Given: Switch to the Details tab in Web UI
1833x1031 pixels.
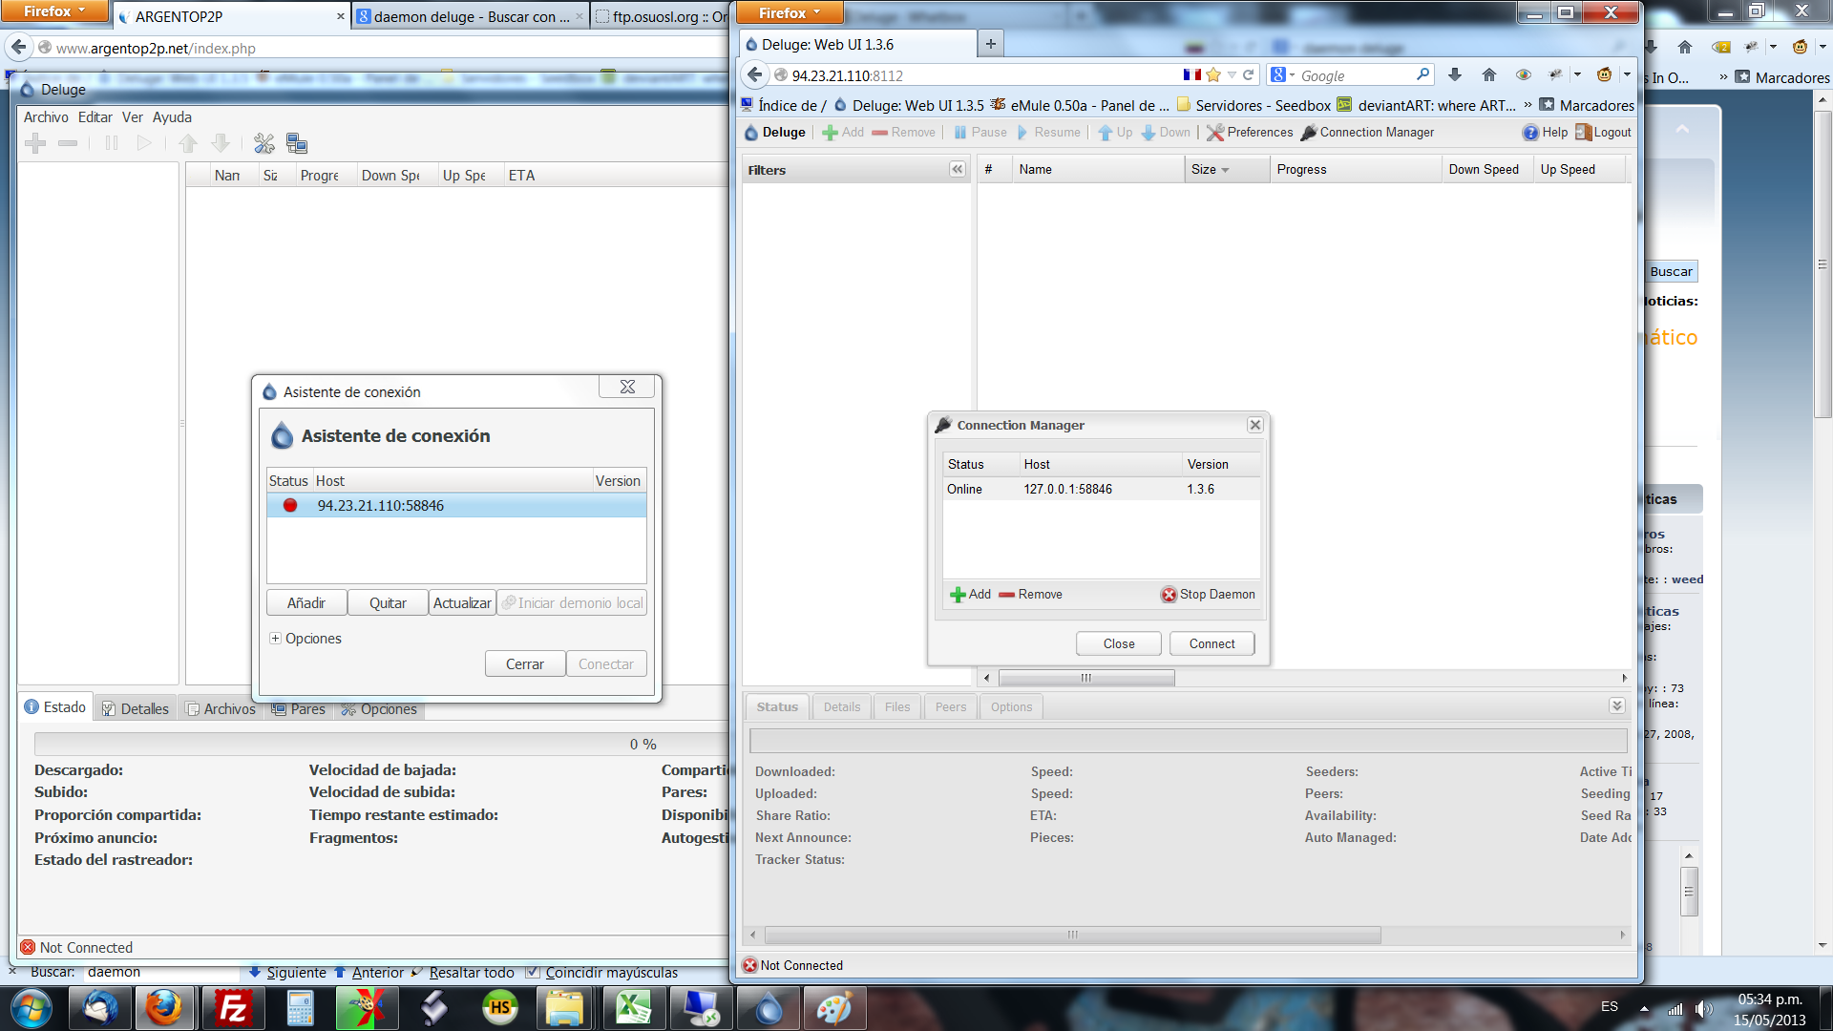Looking at the screenshot, I should (x=842, y=706).
